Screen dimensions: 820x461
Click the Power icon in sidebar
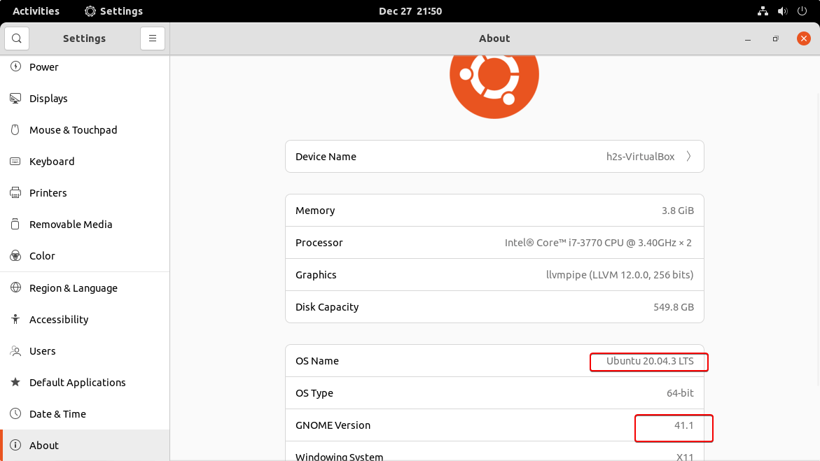coord(15,66)
